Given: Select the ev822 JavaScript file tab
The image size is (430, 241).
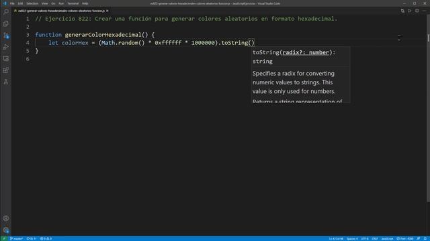Looking at the screenshot, I should point(61,11).
